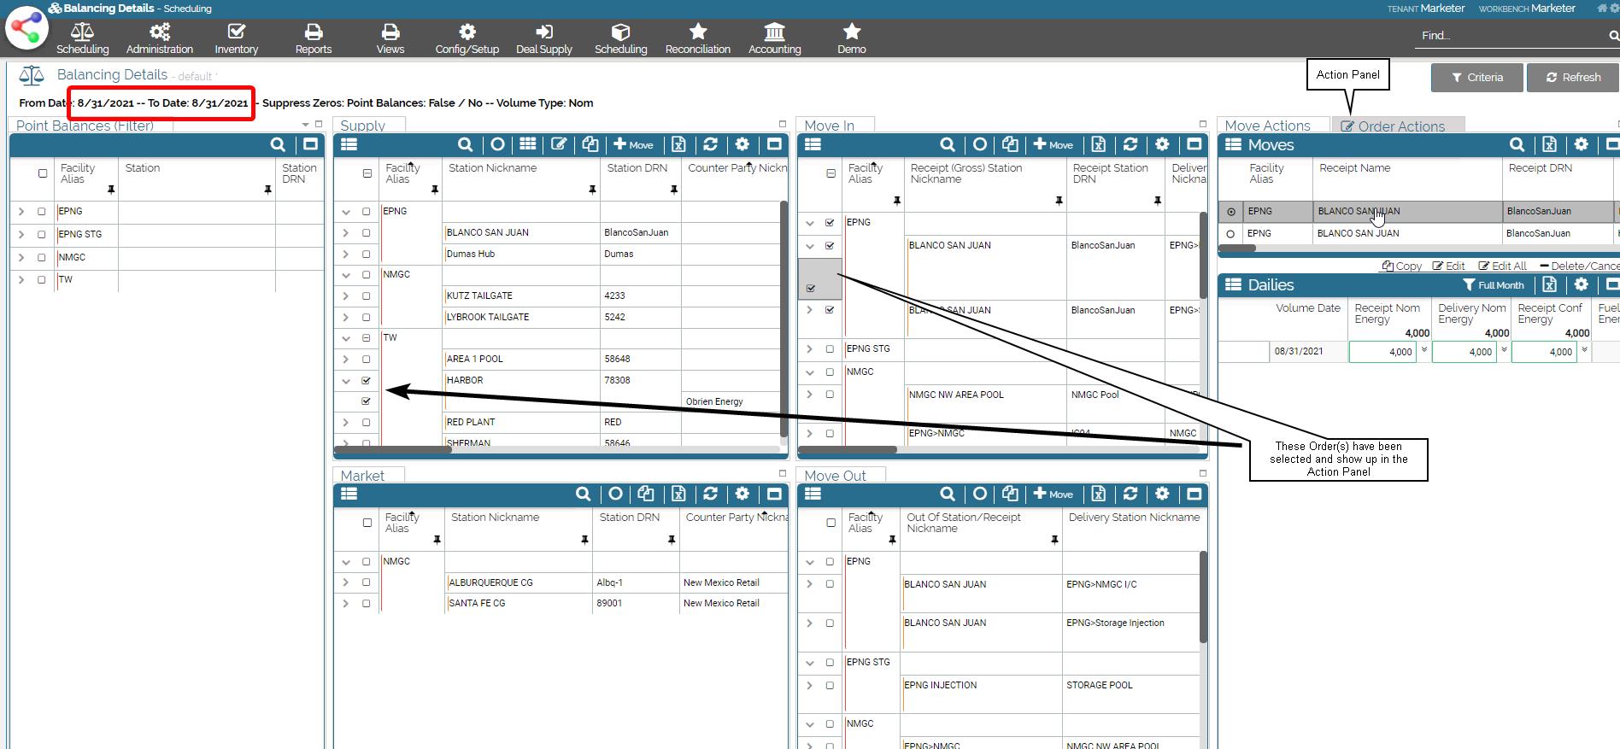Select the second EPNG radio button in Moves
Screen dimensions: 1620x749
click(1230, 233)
